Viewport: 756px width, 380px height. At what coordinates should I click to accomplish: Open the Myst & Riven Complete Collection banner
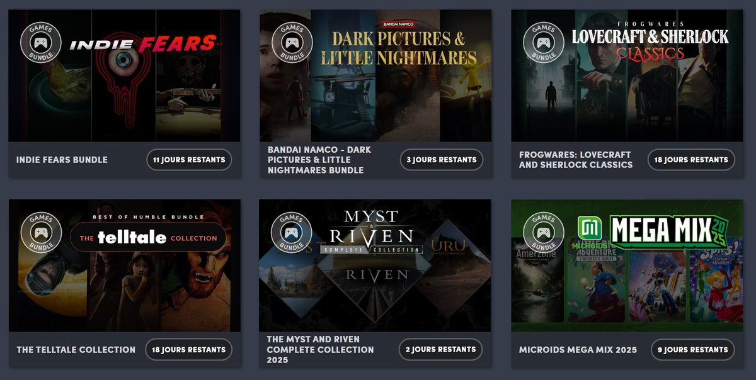(x=375, y=265)
